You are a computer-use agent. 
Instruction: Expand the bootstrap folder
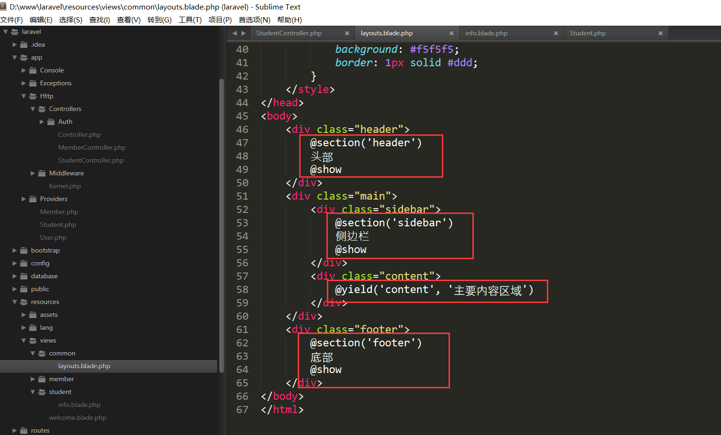click(x=14, y=250)
